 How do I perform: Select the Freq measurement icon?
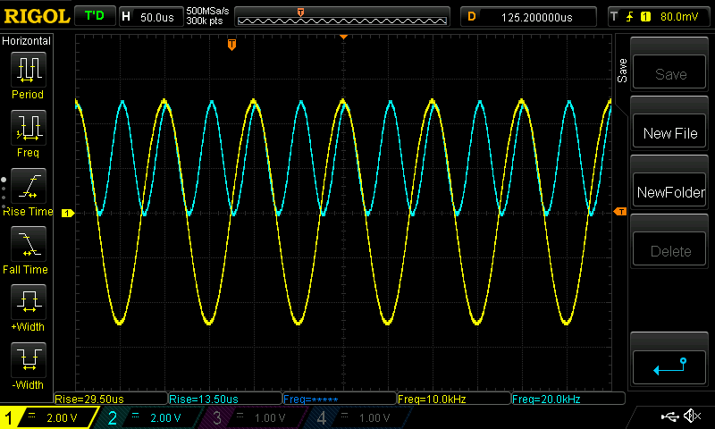click(x=27, y=129)
